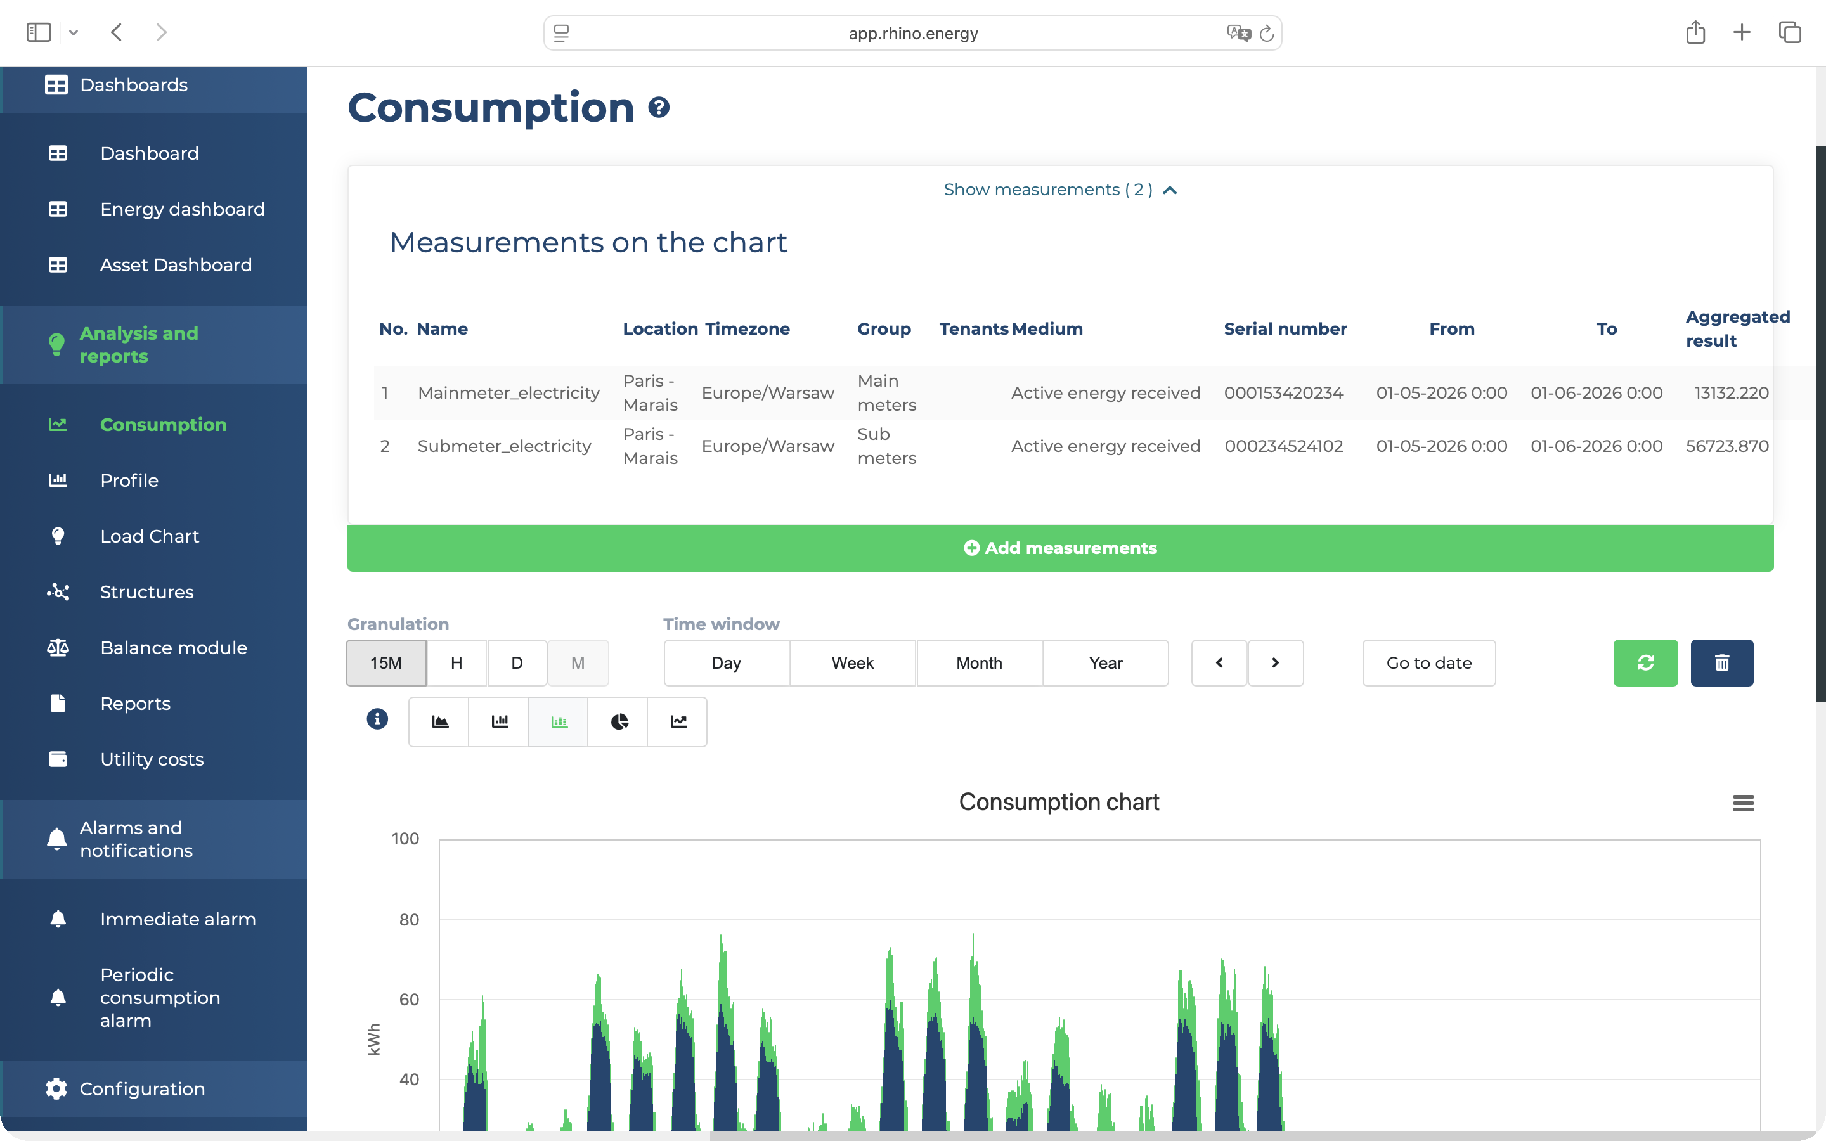
Task: Select the bar chart type icon
Action: (x=500, y=722)
